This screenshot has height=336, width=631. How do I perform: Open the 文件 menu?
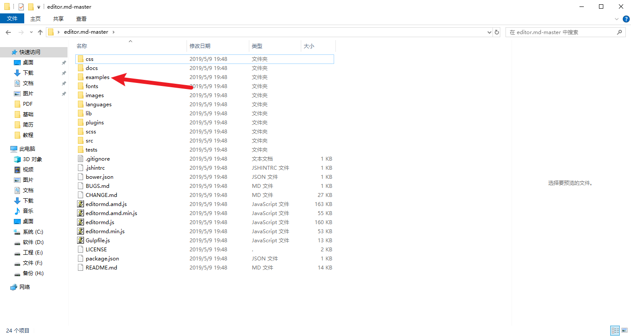click(x=12, y=19)
